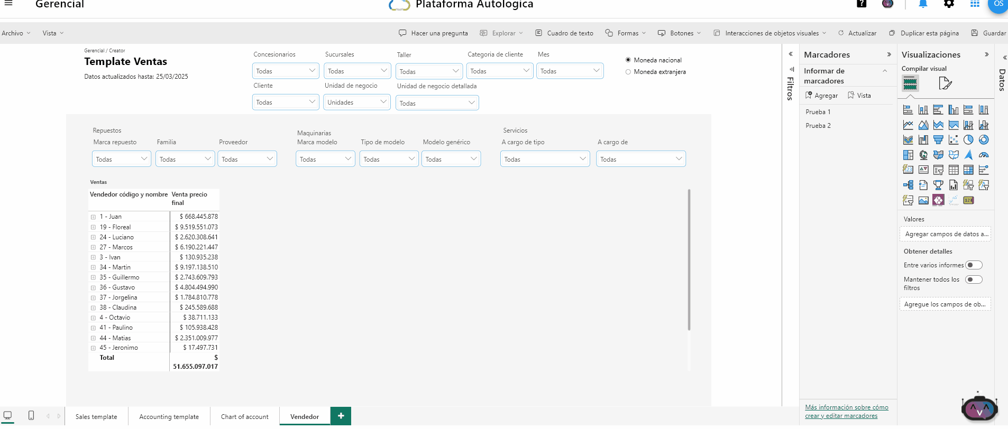Select the stacked column chart visual
The image size is (1008, 429).
923,110
